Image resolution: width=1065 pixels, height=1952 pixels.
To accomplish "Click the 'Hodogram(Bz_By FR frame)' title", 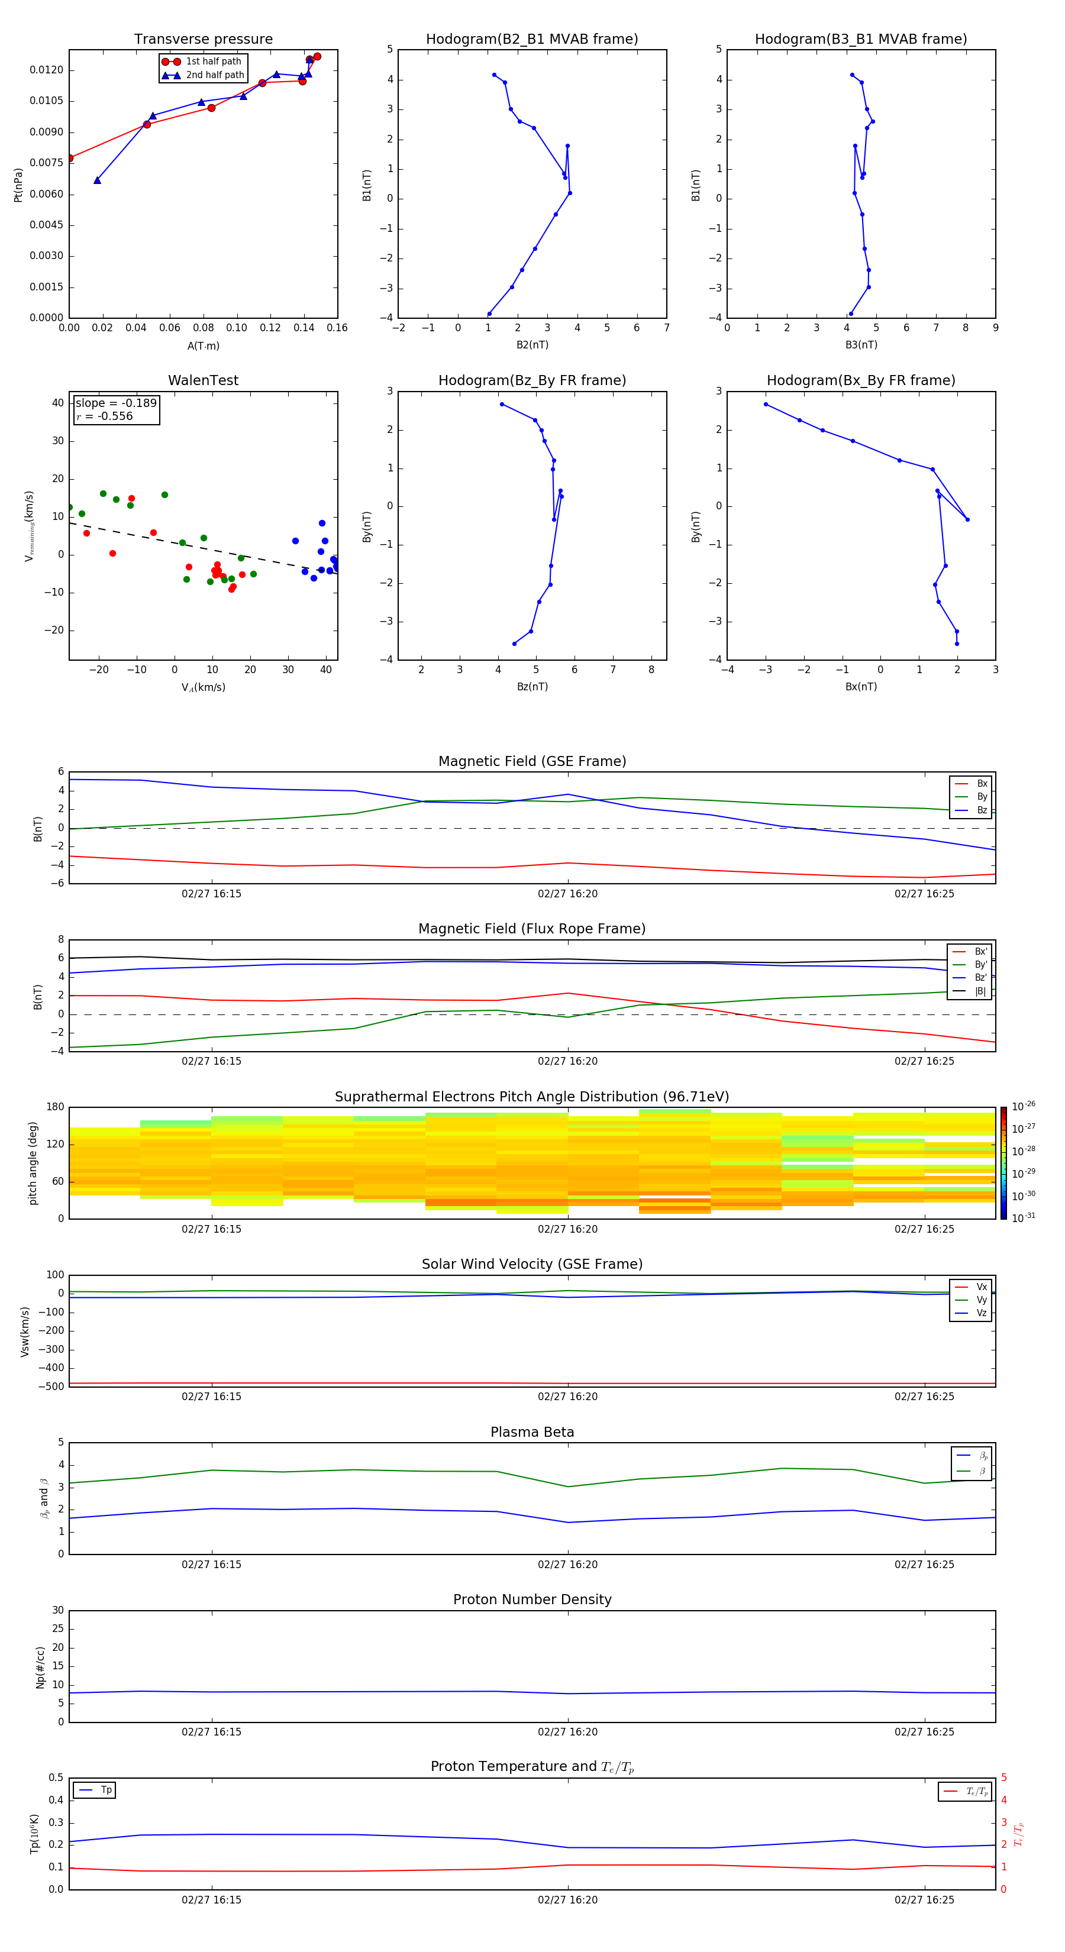I will (532, 380).
